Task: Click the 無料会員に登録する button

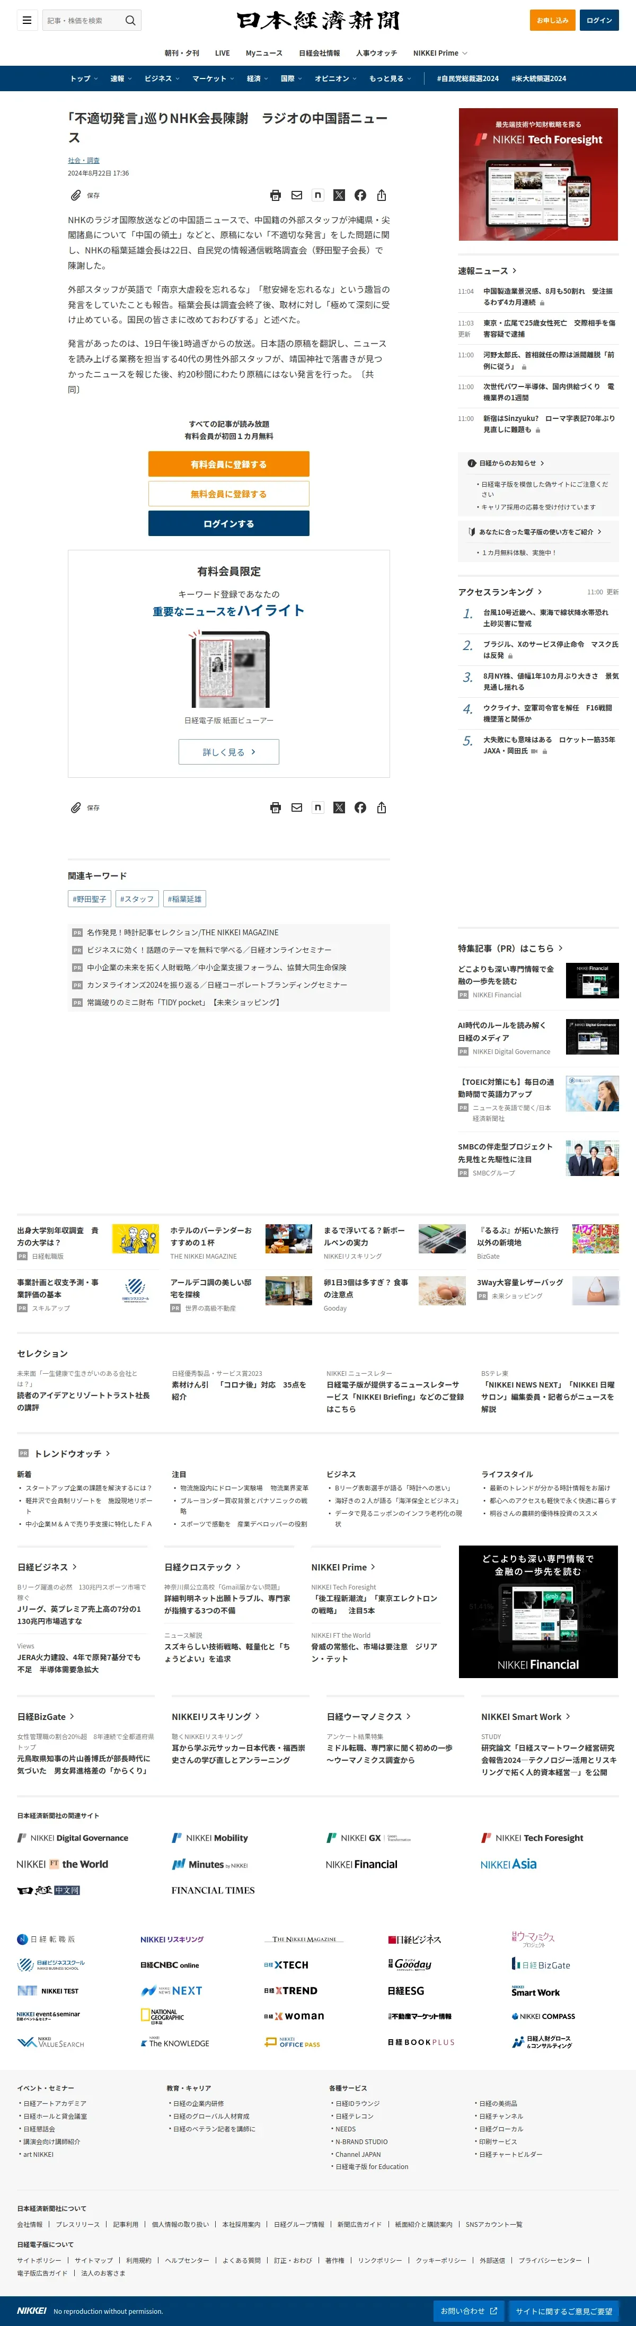Action: [228, 494]
